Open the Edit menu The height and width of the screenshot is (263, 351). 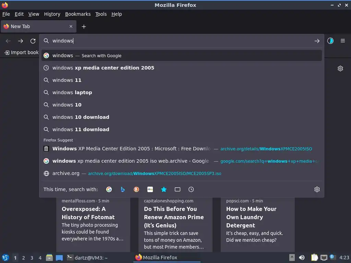[x=19, y=14]
